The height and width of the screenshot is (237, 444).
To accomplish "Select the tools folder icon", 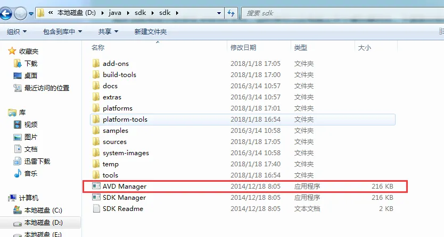I will [x=96, y=175].
